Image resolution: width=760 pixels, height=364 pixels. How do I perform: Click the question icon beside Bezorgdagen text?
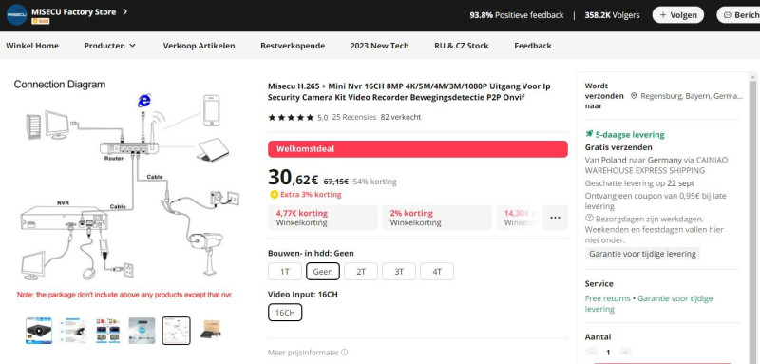(589, 218)
